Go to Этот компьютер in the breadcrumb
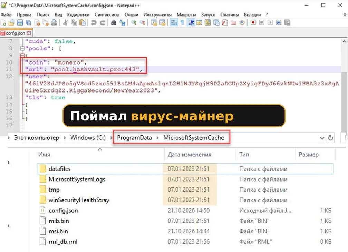 pos(37,138)
